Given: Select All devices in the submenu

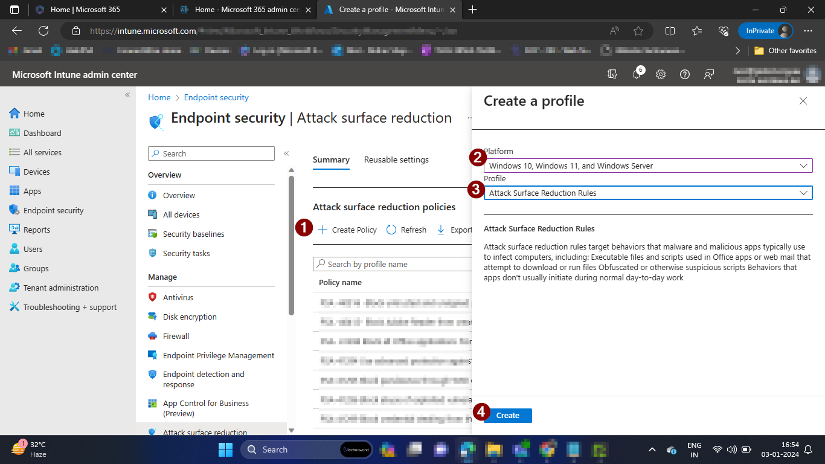Looking at the screenshot, I should (173, 214).
